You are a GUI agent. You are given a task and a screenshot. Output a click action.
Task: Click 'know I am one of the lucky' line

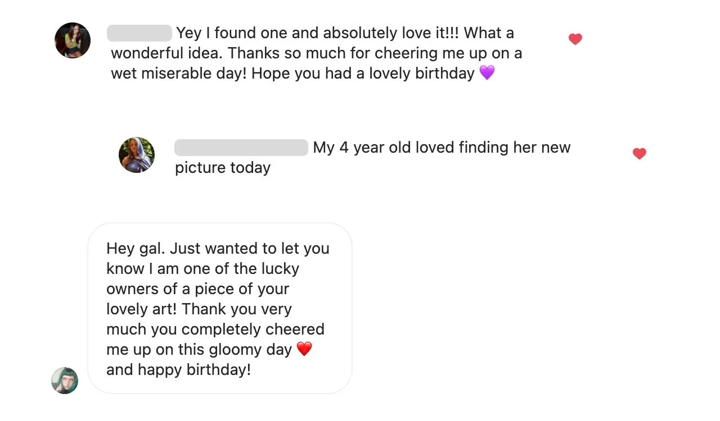tap(202, 269)
